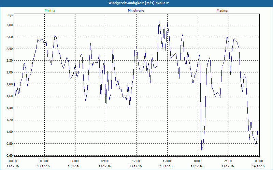Click the 21:00 time label
Screen dimensions: 273x170
pos(228,161)
